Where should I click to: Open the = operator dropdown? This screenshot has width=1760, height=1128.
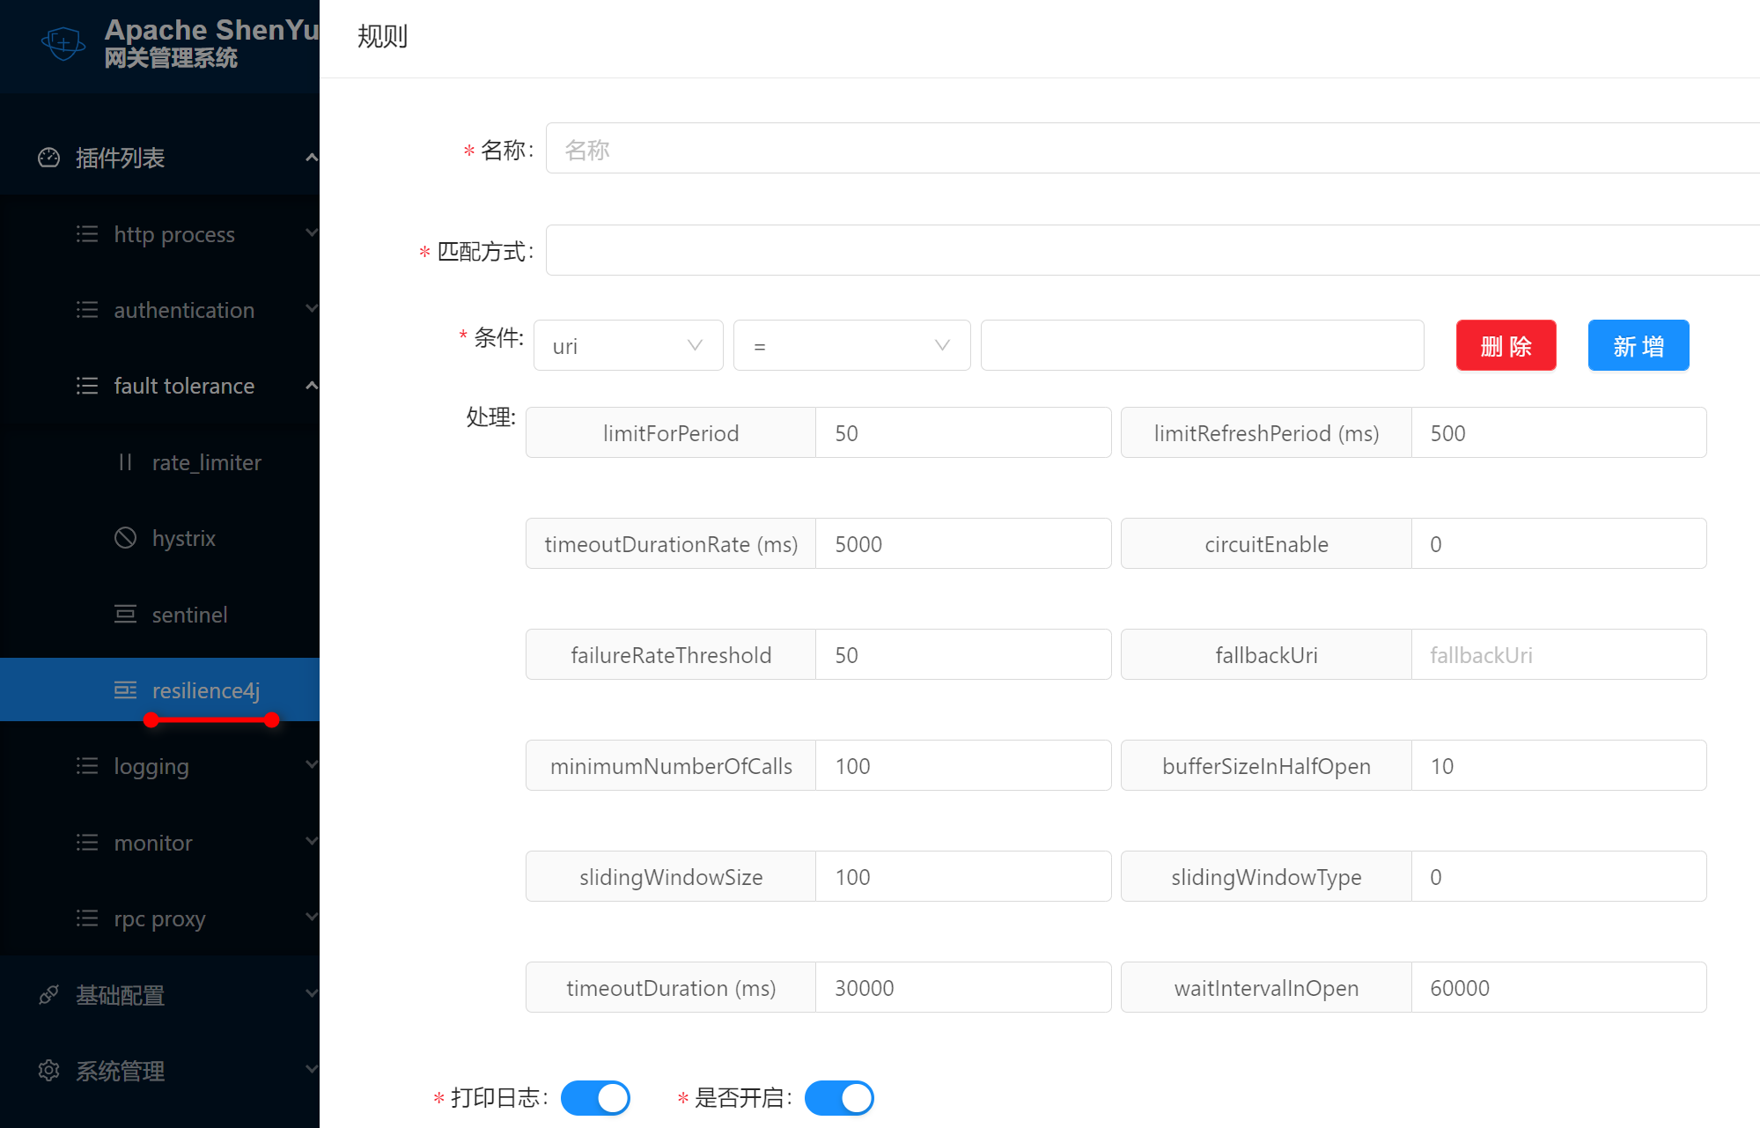(x=851, y=345)
